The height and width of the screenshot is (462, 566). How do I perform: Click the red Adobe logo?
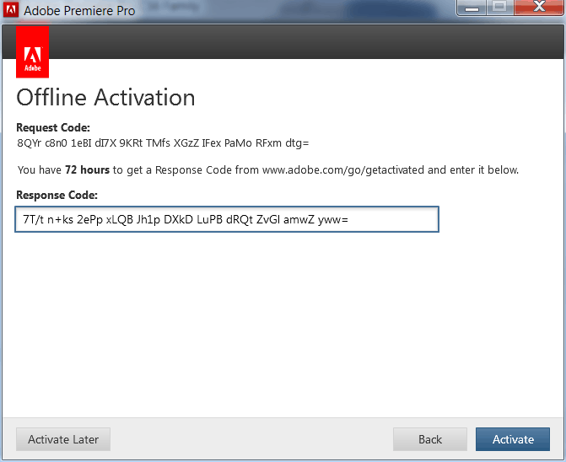point(33,52)
